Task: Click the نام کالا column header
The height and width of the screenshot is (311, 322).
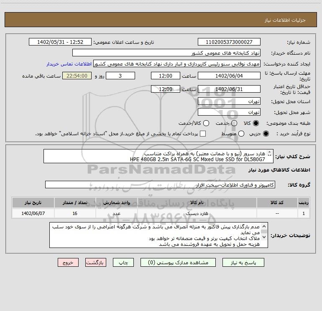Action: (x=197, y=203)
